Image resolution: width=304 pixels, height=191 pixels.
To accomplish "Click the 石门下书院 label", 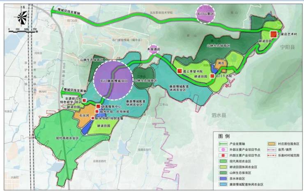I will click(223, 76).
